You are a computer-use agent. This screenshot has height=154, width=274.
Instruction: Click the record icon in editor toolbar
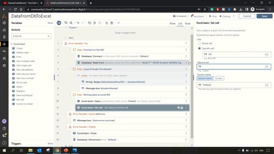tap(59, 23)
